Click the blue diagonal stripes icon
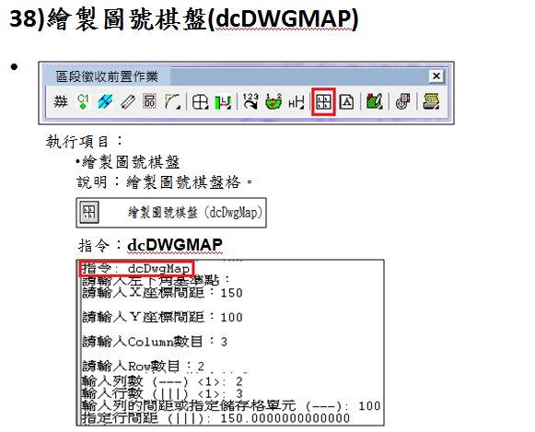 tap(105, 101)
